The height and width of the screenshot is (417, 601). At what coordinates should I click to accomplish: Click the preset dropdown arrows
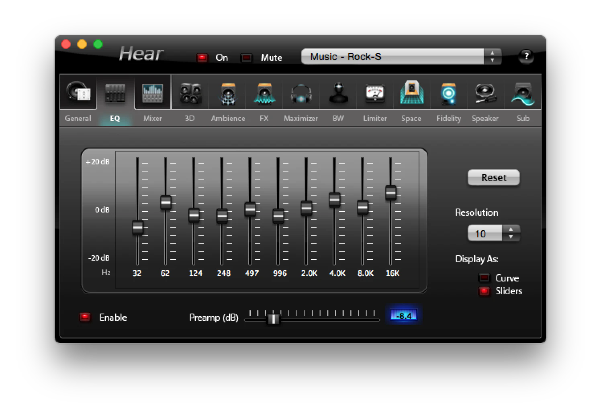(493, 57)
